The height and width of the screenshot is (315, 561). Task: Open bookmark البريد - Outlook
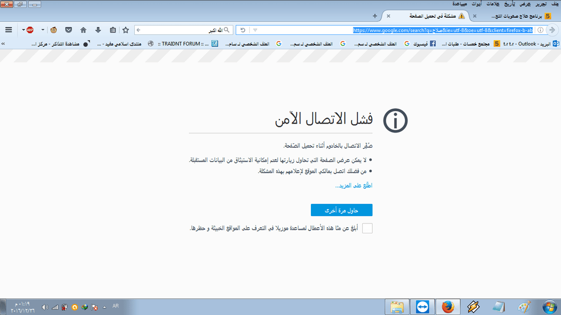[x=532, y=44]
